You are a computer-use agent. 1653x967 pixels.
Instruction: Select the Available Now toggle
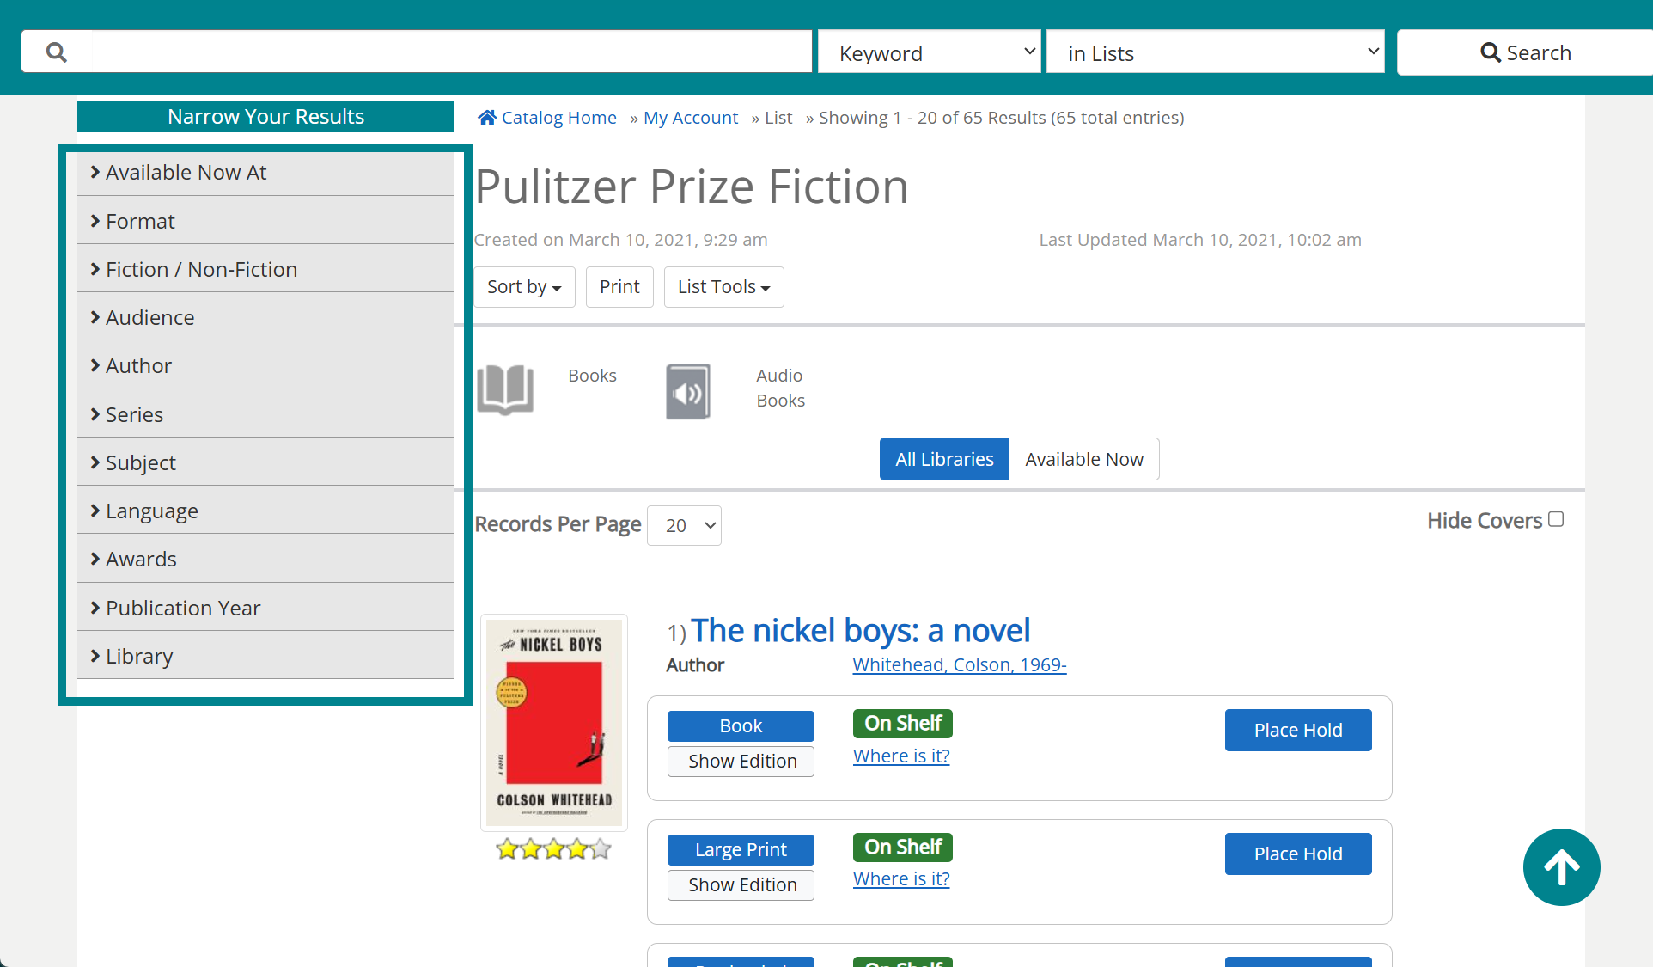pyautogui.click(x=1083, y=459)
